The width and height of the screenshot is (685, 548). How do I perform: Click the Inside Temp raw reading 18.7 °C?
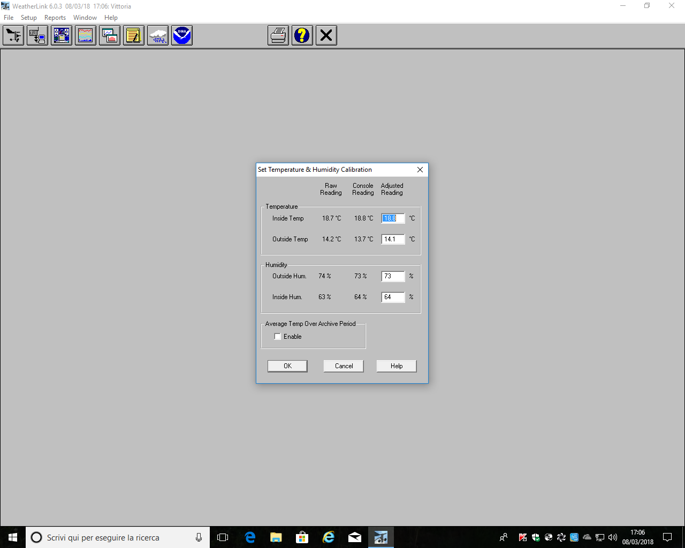331,218
